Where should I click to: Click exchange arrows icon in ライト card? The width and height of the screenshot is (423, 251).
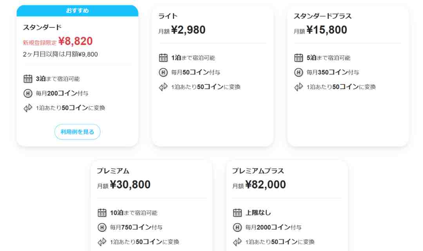tap(163, 87)
